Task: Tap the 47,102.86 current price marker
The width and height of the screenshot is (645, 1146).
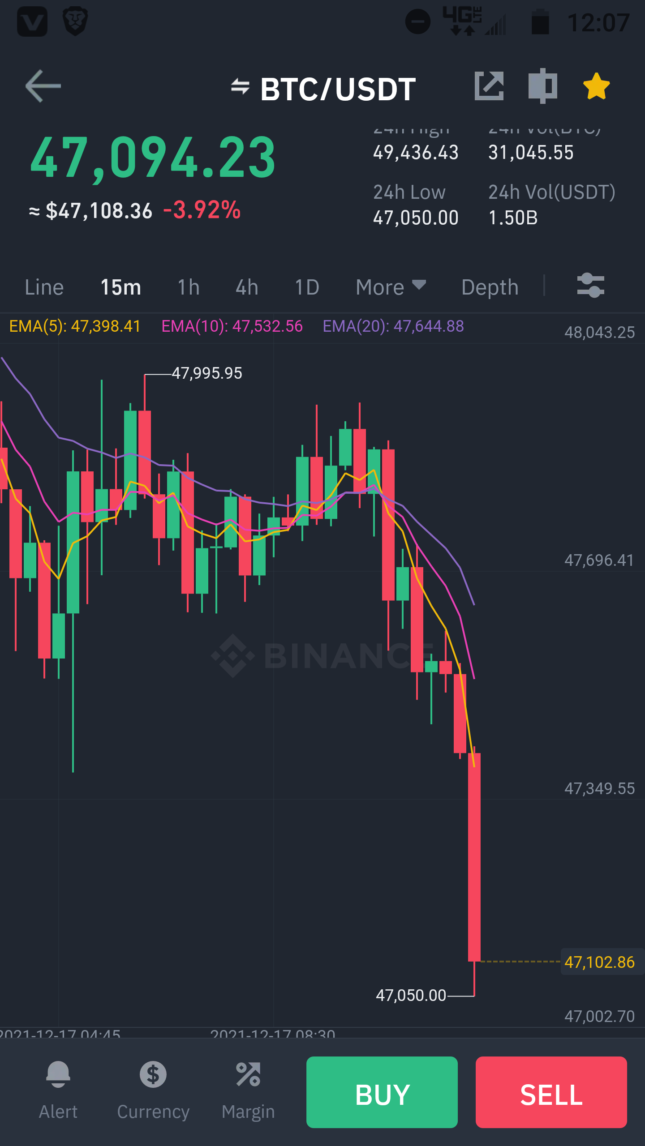Action: coord(600,962)
